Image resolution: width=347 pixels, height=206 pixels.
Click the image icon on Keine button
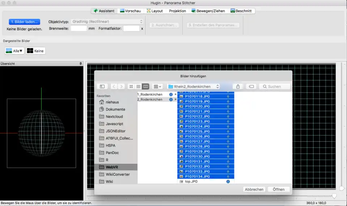(x=30, y=51)
